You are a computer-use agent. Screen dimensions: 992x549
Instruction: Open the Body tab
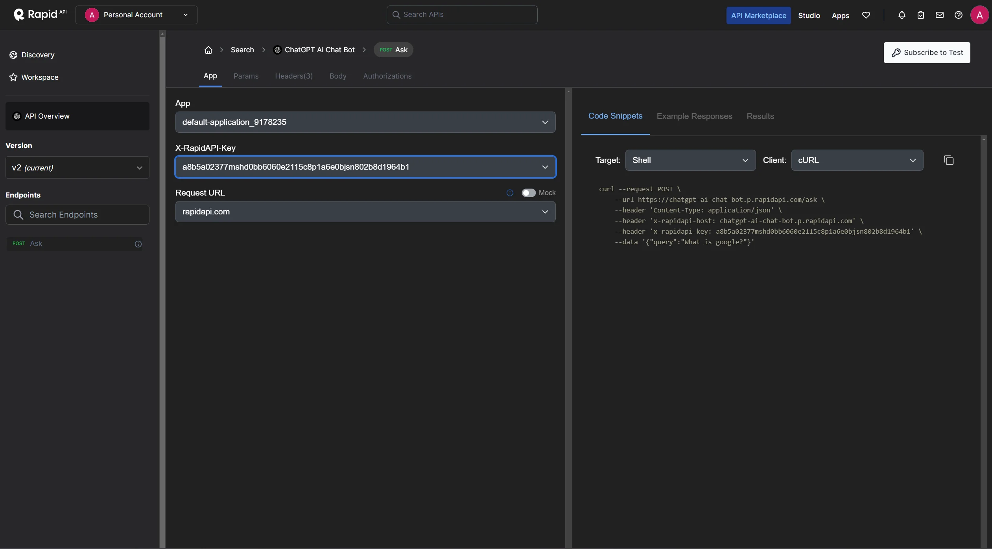click(x=338, y=76)
